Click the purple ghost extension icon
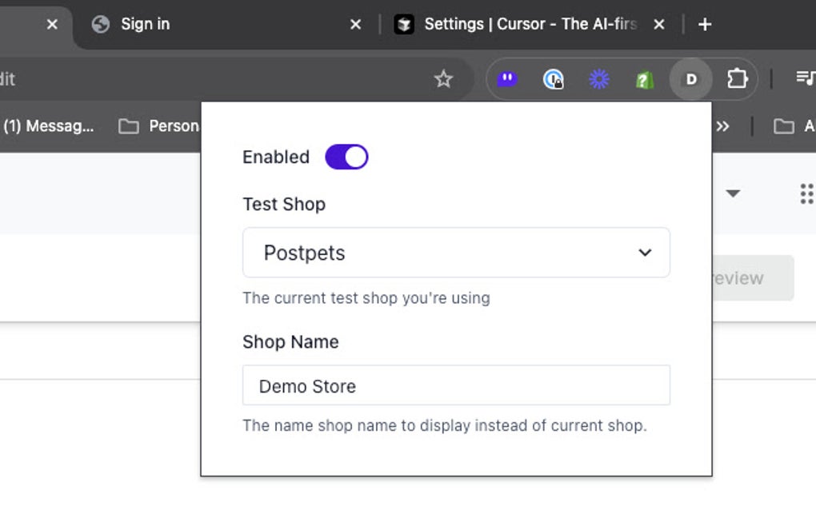This screenshot has height=510, width=816. (x=507, y=79)
